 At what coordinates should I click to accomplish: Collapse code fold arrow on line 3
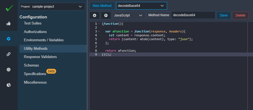click(99, 31)
